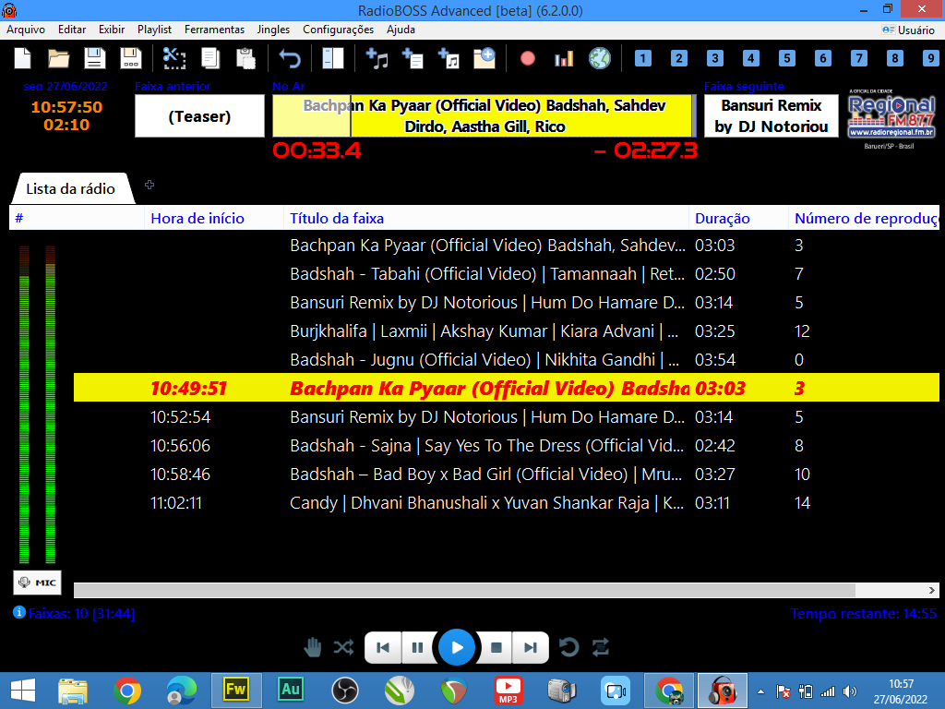Viewport: 945px width, 709px height.
Task: Click the red record button in toolbar
Action: click(x=528, y=58)
